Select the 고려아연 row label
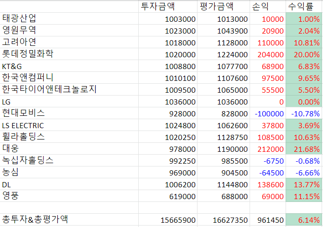The height and width of the screenshot is (227, 323). tap(69, 42)
